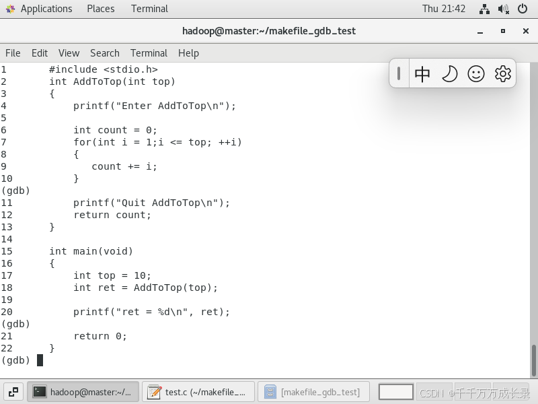Click the gdb prompt cursor line

click(x=22, y=360)
